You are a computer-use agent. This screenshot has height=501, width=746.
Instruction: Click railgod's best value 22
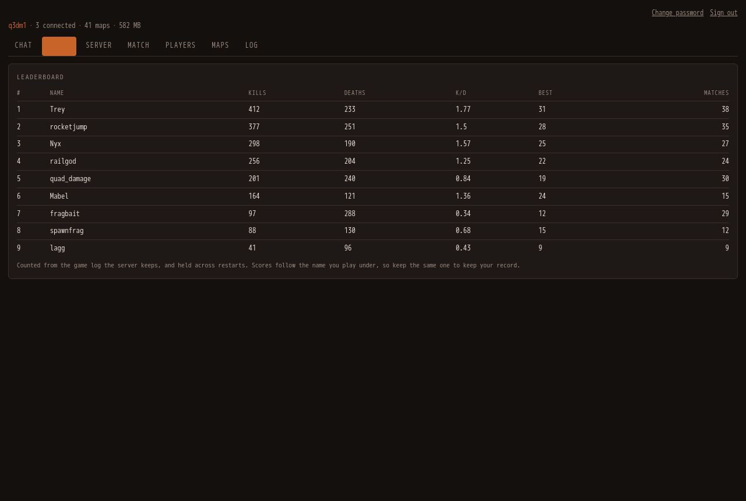coord(542,161)
